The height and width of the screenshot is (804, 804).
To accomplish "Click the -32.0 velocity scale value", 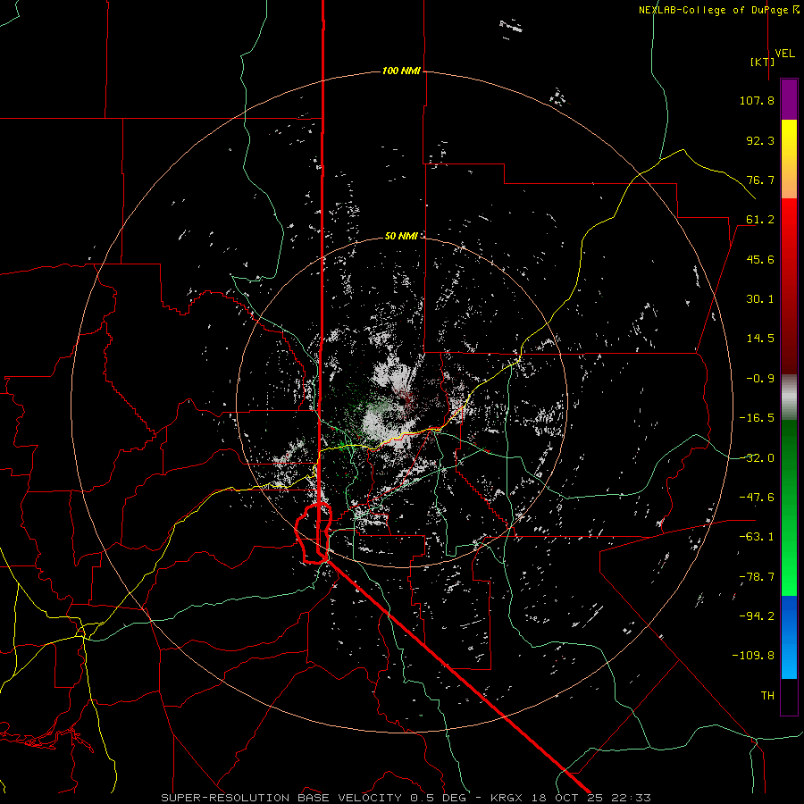I will (757, 458).
